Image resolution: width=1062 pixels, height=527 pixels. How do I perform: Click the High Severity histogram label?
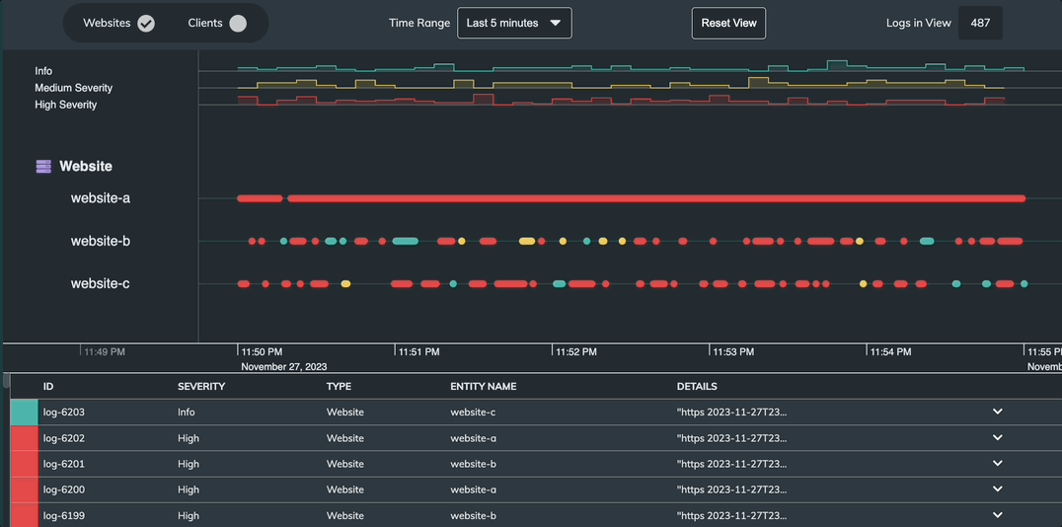pyautogui.click(x=65, y=105)
